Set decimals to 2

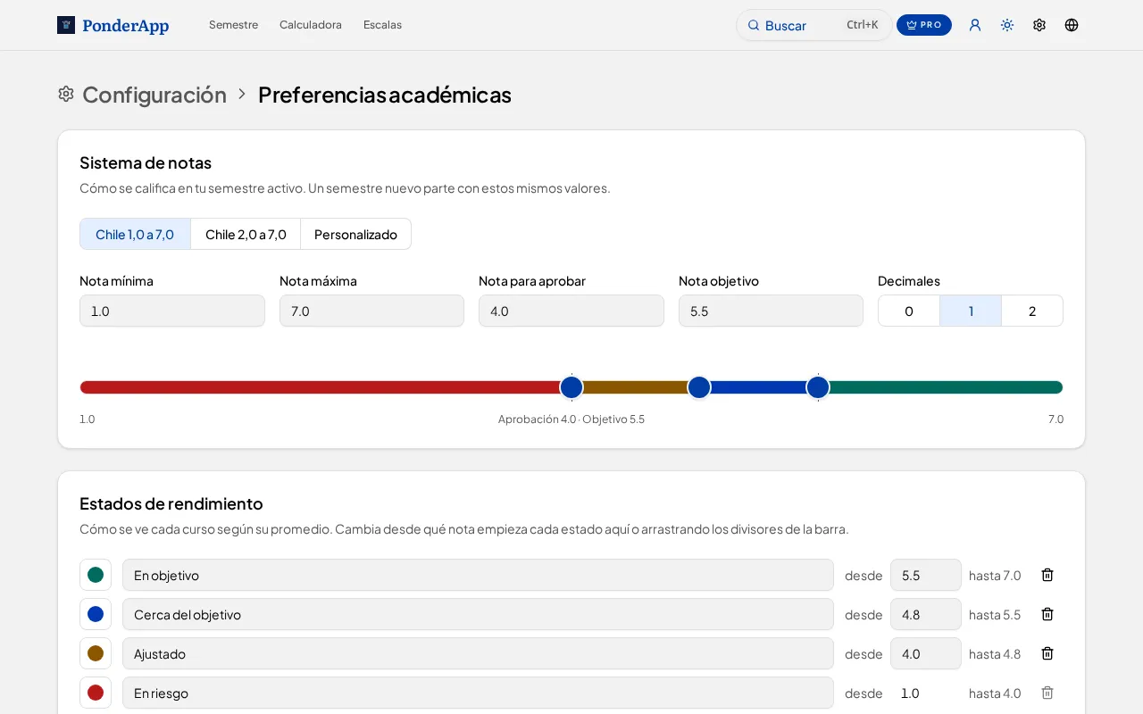click(1032, 311)
